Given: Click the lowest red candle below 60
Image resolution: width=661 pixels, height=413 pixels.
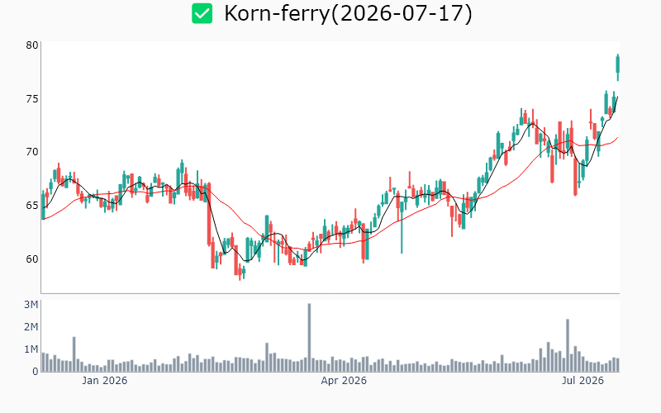Looking at the screenshot, I should point(240,270).
